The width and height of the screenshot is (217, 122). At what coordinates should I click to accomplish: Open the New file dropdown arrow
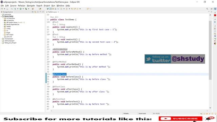pos(4,9)
